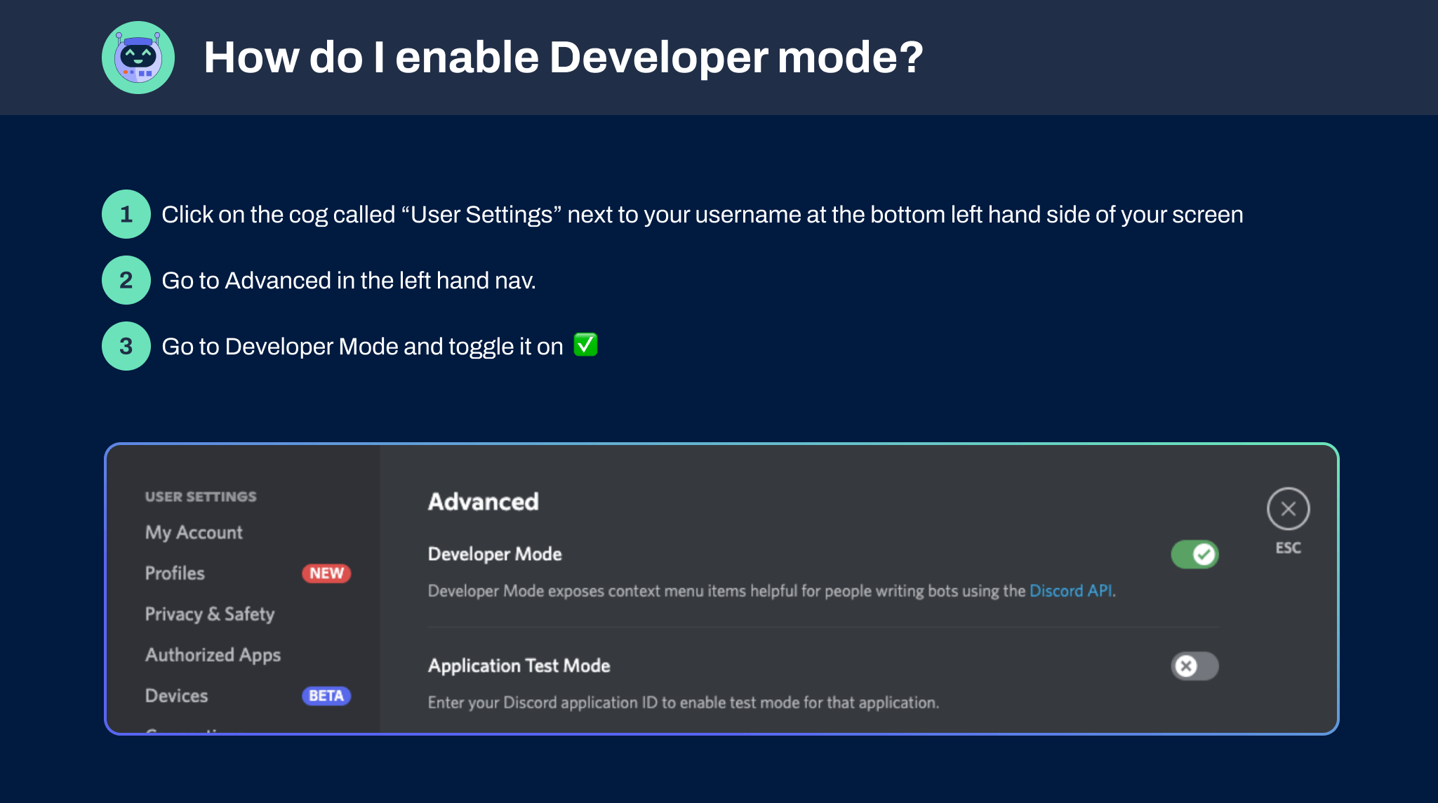Viewport: 1438px width, 803px height.
Task: Go to Privacy & Safety settings
Action: coord(210,614)
